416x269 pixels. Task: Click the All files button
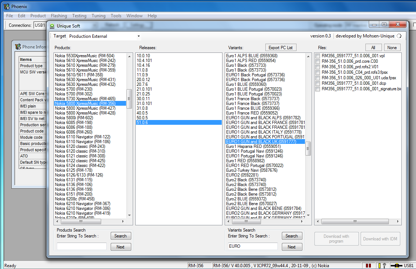coord(373,48)
